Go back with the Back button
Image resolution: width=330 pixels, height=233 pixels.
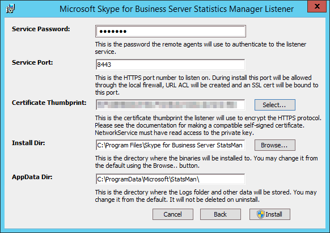(221, 214)
